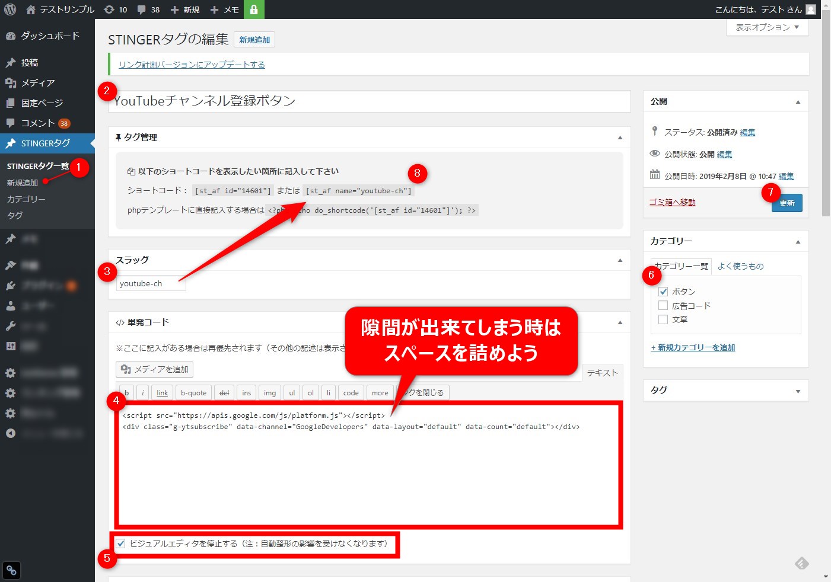831x582 pixels.
Task: Click the key icon beside ステータス
Action: click(655, 131)
